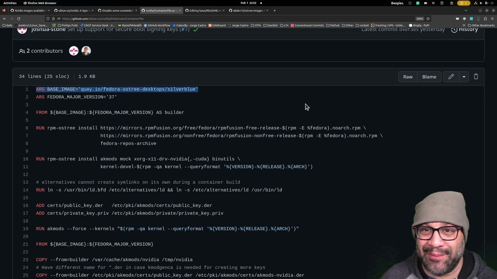Open the Stacklet bookmarks folder
The width and height of the screenshot is (497, 279).
[270, 26]
